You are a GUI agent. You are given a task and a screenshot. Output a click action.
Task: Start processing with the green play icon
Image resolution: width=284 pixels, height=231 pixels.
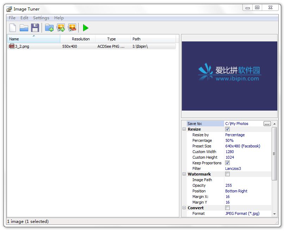point(86,28)
